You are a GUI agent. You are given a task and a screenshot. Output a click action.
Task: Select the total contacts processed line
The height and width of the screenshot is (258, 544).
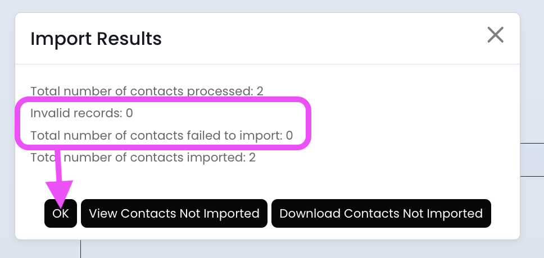pyautogui.click(x=147, y=91)
